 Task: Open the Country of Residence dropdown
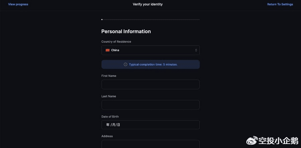coord(150,50)
